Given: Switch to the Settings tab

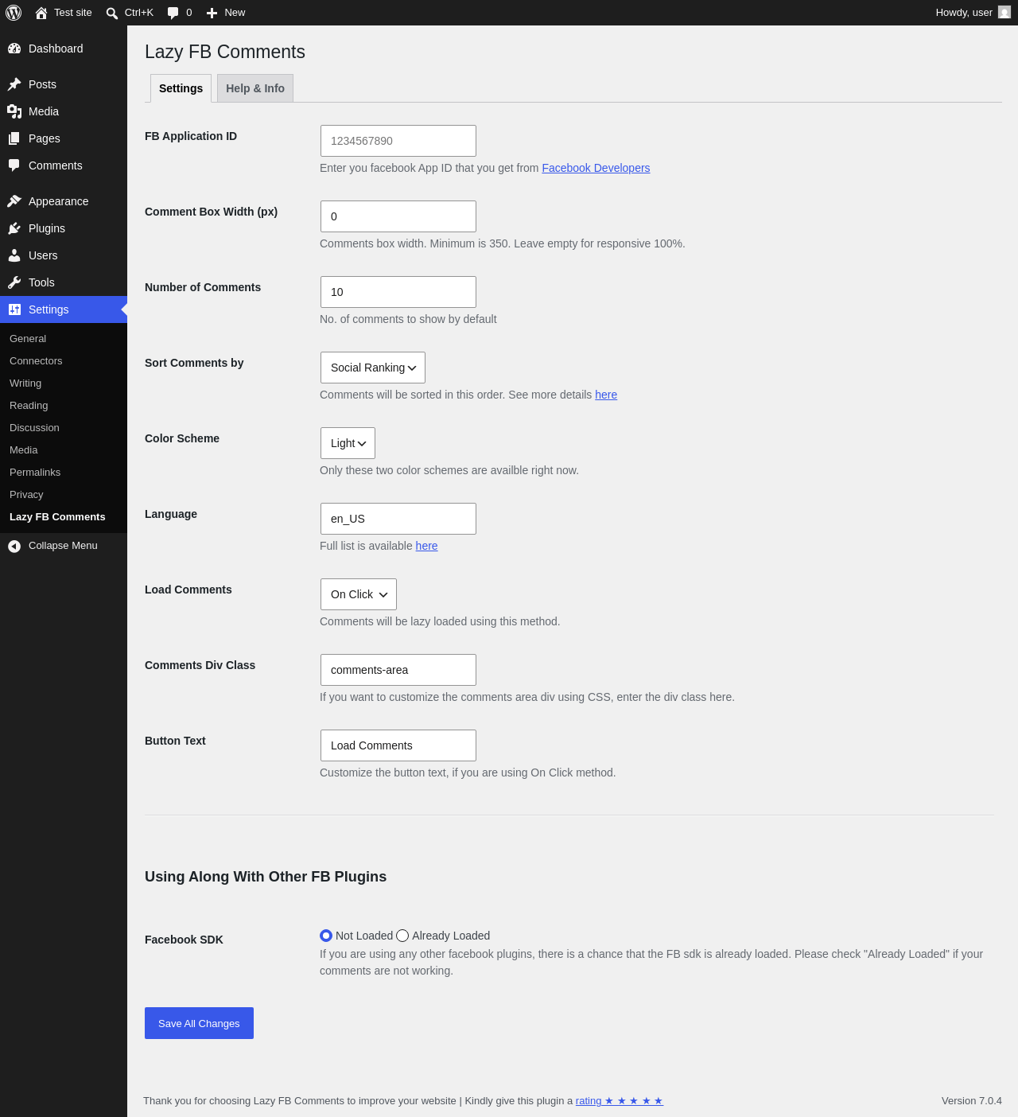Looking at the screenshot, I should (181, 88).
